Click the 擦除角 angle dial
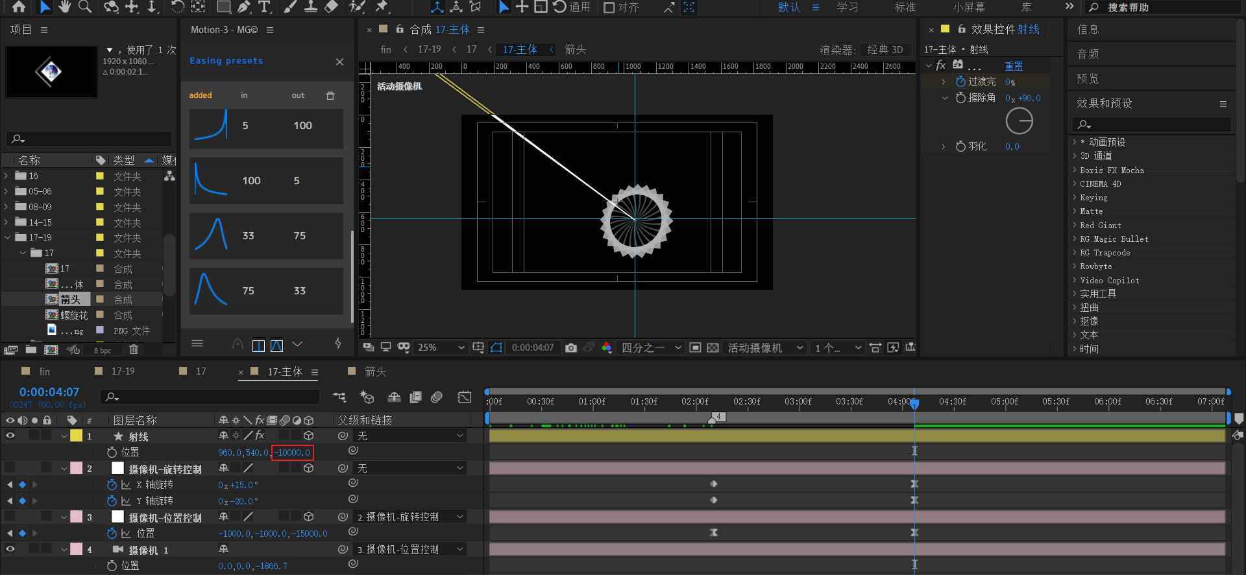This screenshot has width=1246, height=575. [x=1019, y=121]
